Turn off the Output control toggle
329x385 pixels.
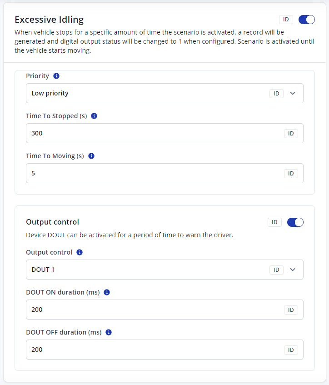295,222
